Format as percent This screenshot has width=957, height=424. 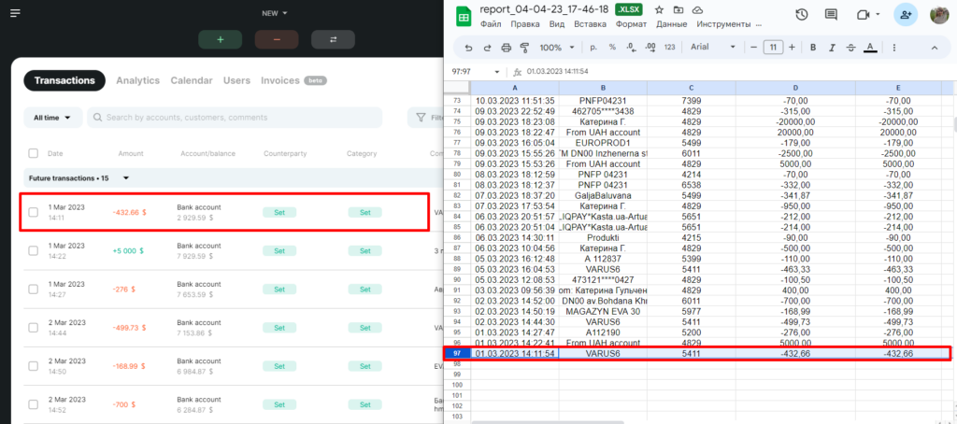click(612, 47)
